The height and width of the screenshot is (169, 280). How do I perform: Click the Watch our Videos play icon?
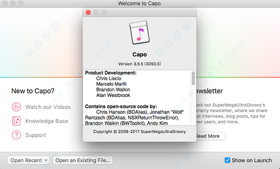pos(16,107)
